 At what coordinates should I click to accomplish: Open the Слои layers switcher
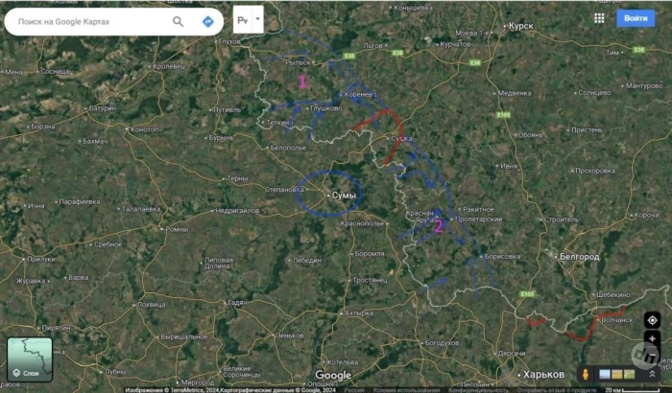tap(30, 359)
